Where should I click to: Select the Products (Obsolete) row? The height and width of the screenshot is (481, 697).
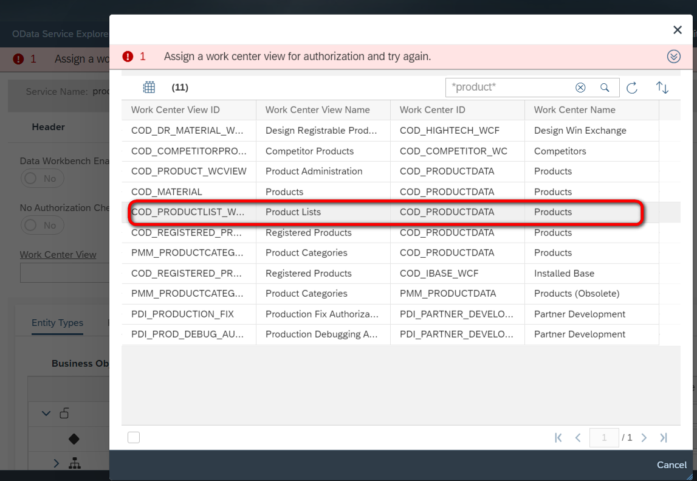[390, 294]
